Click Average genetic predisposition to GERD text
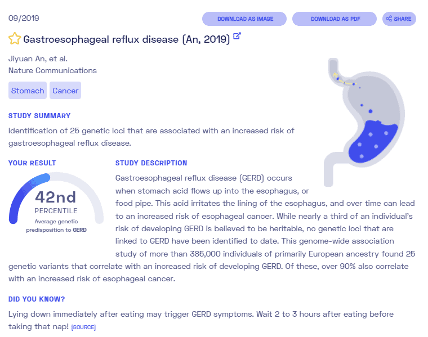Viewport: 428px width, 337px height. pos(56,226)
